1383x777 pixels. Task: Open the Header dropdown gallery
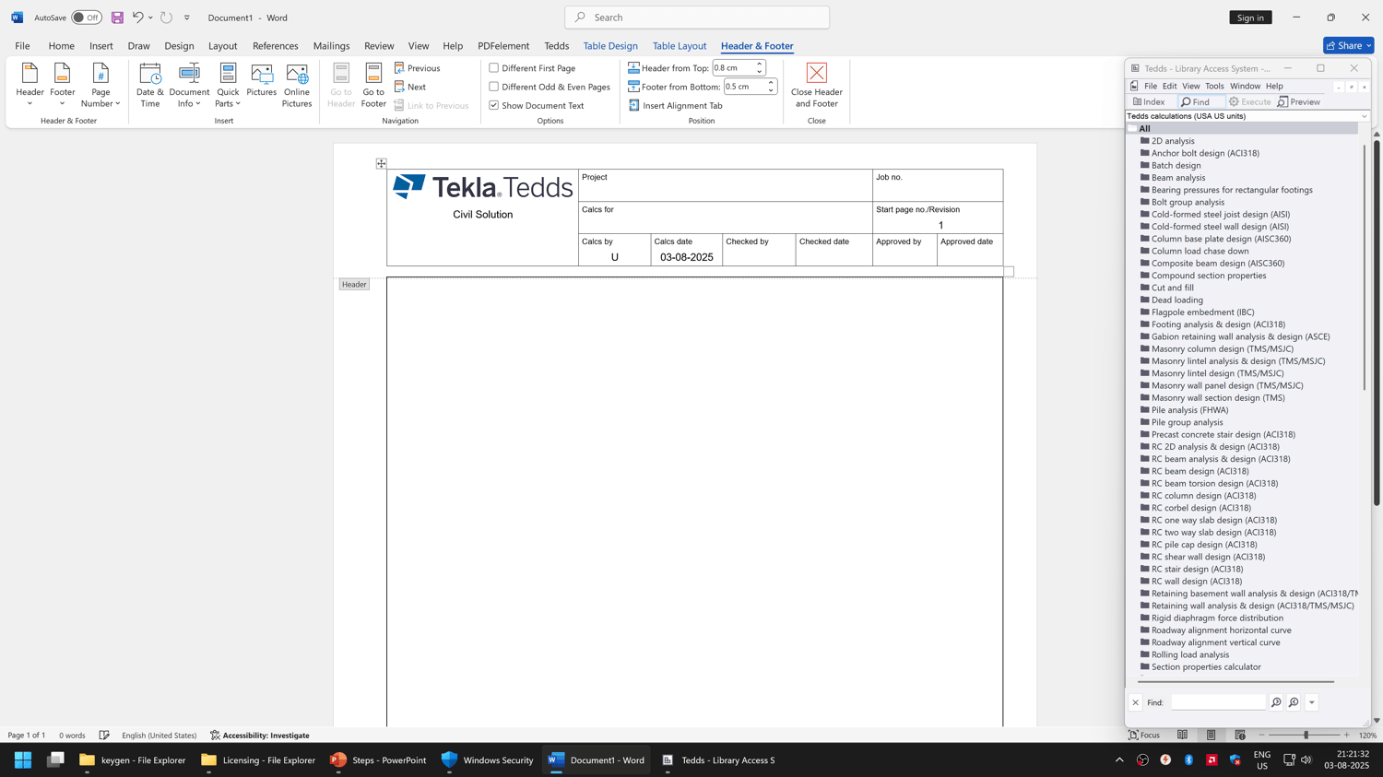[30, 86]
